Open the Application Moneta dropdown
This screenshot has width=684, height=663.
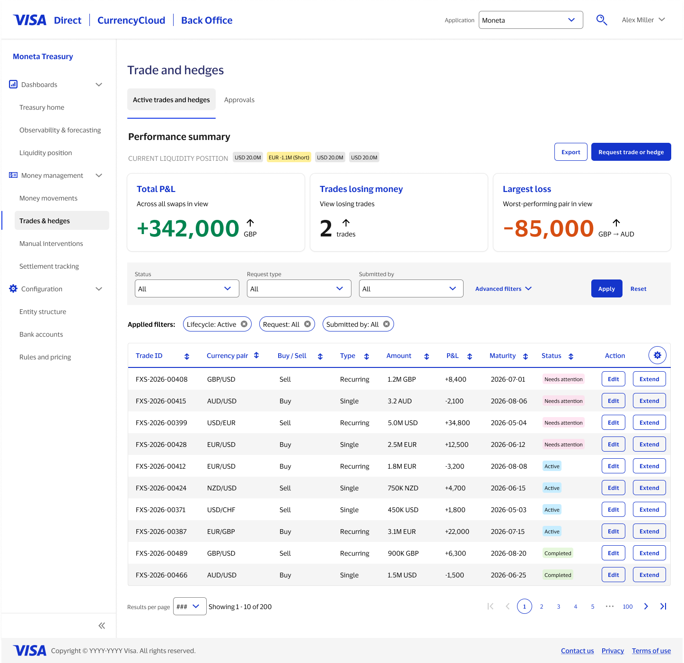[x=531, y=20]
